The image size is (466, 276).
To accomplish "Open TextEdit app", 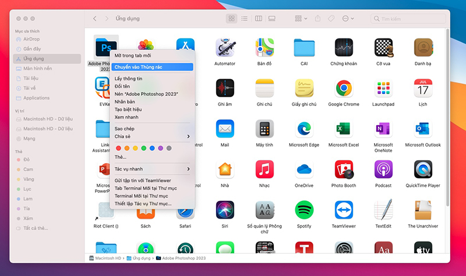I will click(383, 210).
